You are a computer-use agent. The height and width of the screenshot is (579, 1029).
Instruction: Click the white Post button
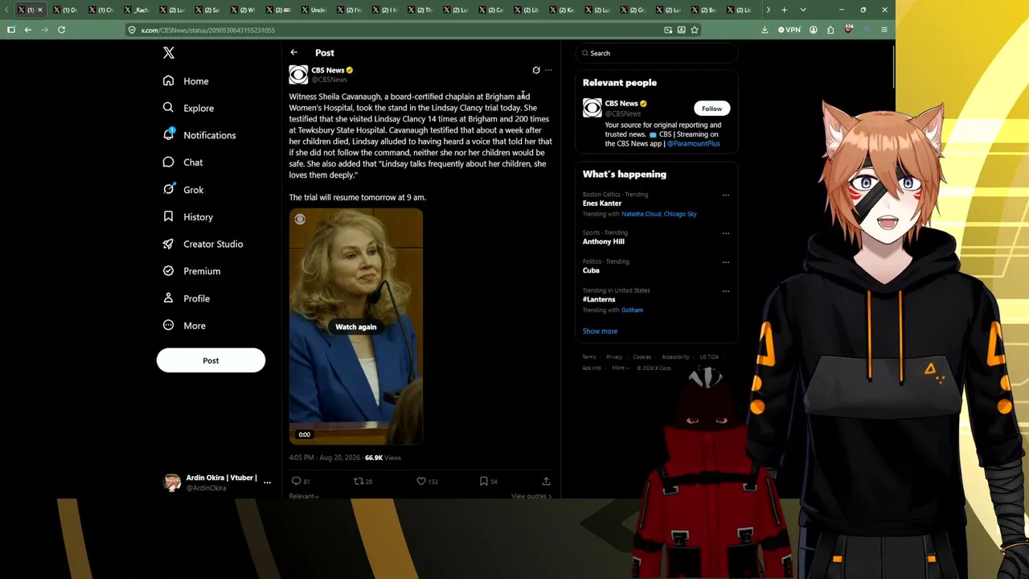211,360
